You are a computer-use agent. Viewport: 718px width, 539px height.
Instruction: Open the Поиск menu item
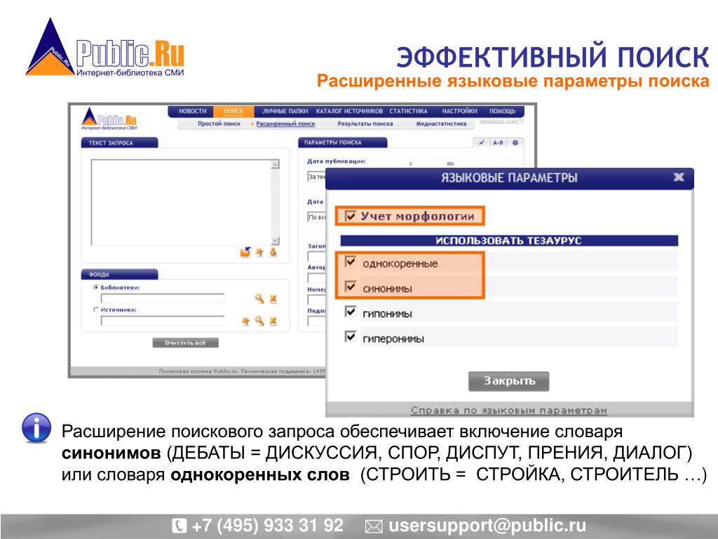tap(233, 112)
